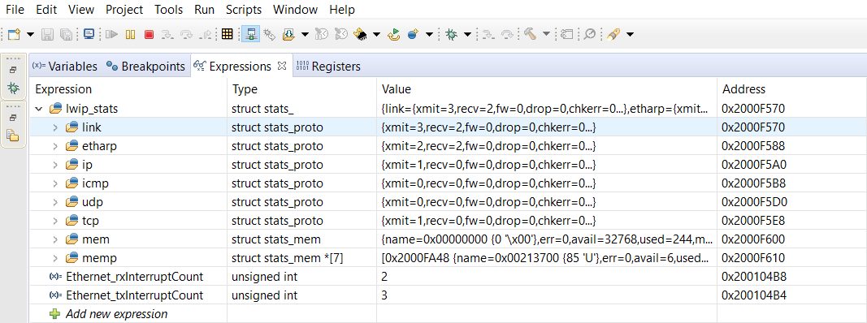Viewport: 867px width, 323px height.
Task: Toggle the highlighted network target toolbar button
Action: point(251,34)
